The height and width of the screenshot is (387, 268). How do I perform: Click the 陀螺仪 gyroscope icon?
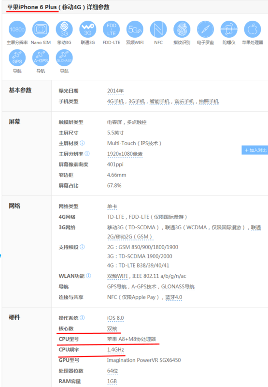coord(229,30)
